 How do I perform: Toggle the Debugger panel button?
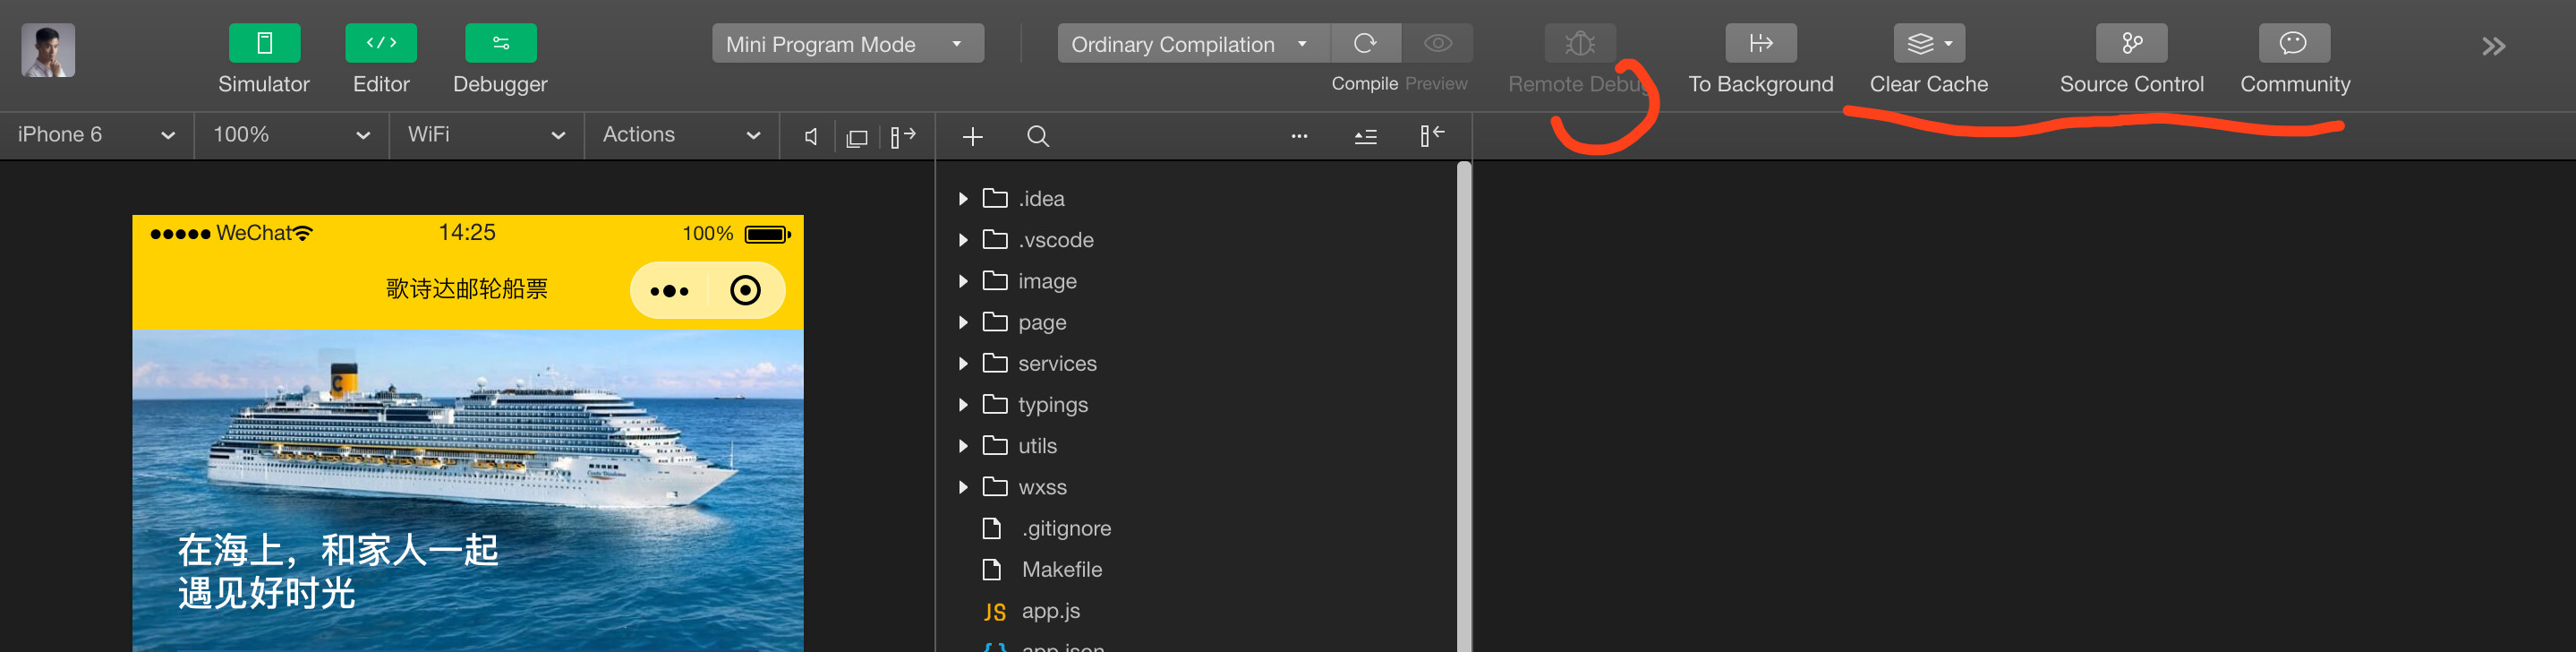(x=501, y=43)
